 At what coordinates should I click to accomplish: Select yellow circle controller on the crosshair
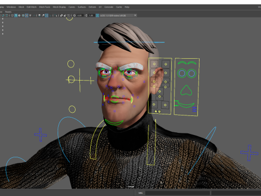(71, 79)
